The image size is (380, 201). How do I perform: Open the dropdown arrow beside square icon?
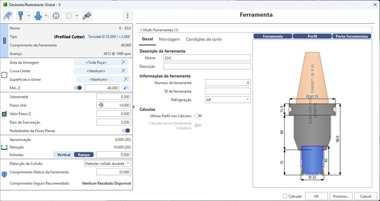click(x=76, y=16)
